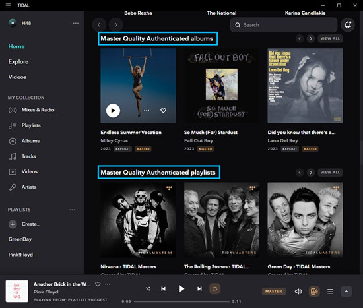This screenshot has width=363, height=308.
Task: Open the Pink!Floyd playlist
Action: [20, 255]
